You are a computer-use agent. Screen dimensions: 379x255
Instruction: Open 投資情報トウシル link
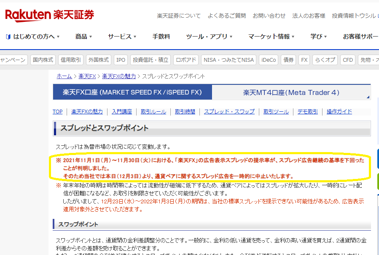[354, 16]
